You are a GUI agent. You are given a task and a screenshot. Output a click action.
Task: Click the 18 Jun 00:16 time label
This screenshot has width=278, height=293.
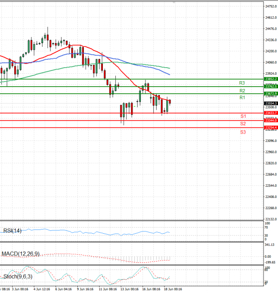click(173, 289)
